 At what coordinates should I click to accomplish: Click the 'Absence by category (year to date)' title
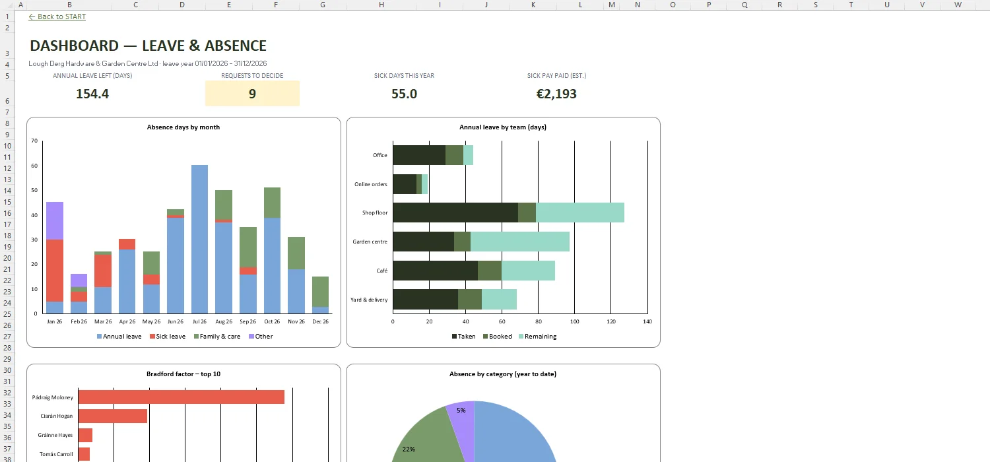click(503, 374)
